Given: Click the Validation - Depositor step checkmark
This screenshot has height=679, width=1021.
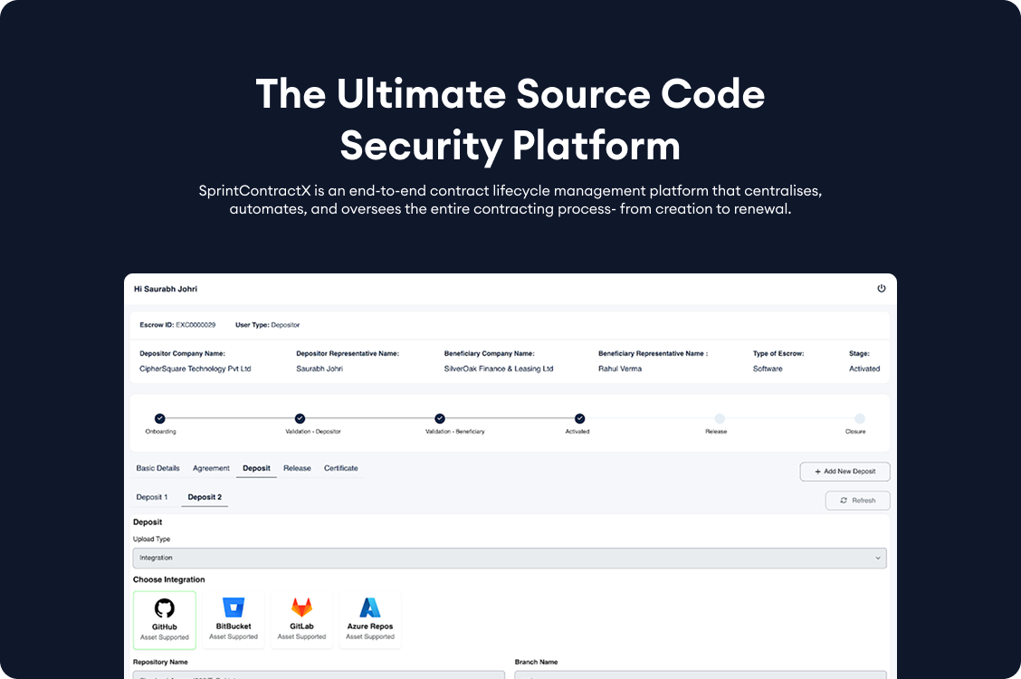Looking at the screenshot, I should [300, 418].
